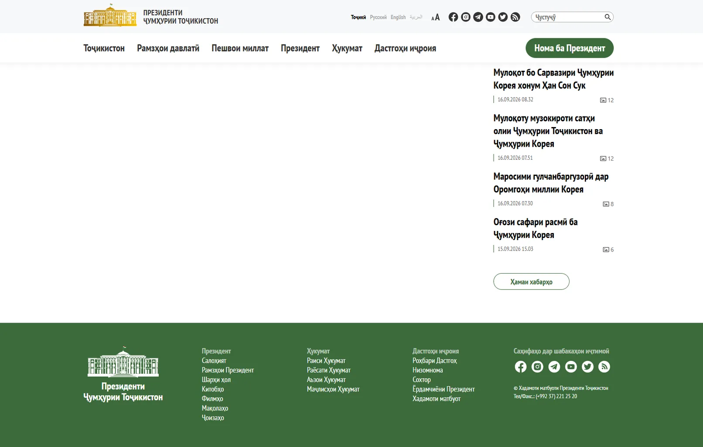The height and width of the screenshot is (447, 703).
Task: Open YouTube icon in footer
Action: [x=571, y=367]
